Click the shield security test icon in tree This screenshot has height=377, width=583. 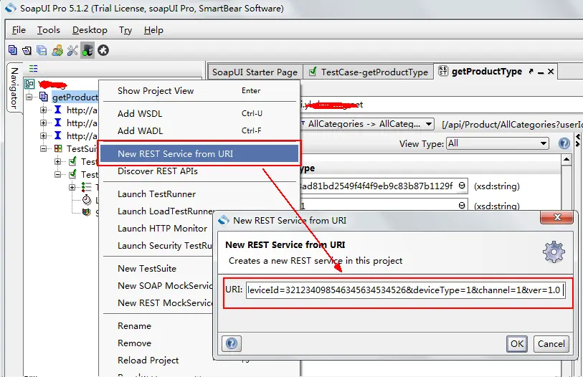tap(87, 212)
